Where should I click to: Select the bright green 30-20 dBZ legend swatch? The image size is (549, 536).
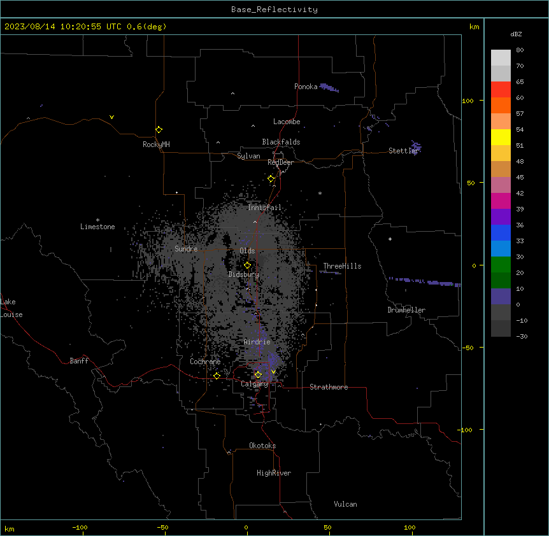501,265
